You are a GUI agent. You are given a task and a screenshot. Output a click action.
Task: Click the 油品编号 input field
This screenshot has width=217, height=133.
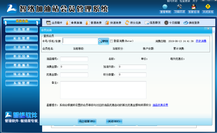tap(74, 59)
